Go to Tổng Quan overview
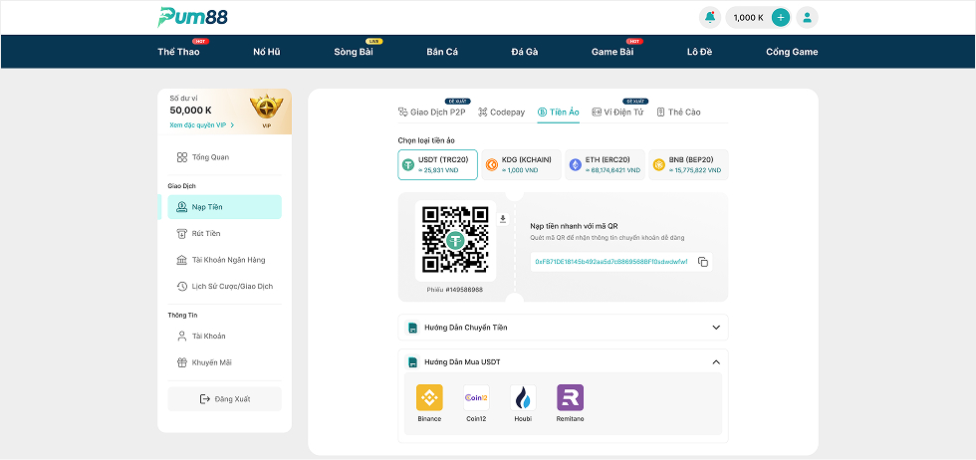Viewport: 976px width, 460px height. pyautogui.click(x=224, y=157)
